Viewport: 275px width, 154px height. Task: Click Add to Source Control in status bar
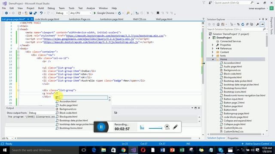point(257,144)
